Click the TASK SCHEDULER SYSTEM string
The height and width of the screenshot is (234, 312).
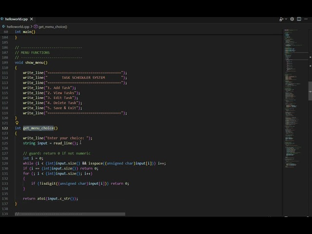pos(83,78)
